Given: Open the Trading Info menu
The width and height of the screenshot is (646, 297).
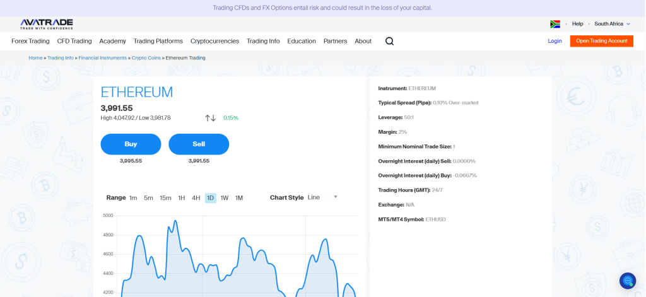Looking at the screenshot, I should [x=263, y=41].
